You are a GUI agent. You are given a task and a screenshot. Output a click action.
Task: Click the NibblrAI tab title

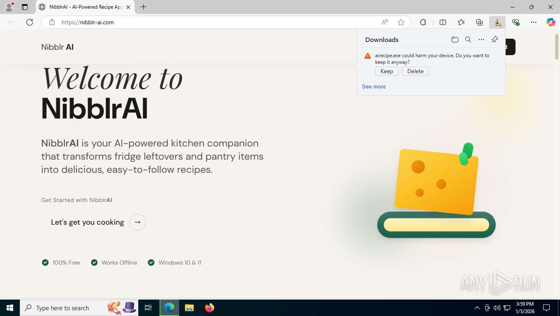pyautogui.click(x=86, y=7)
